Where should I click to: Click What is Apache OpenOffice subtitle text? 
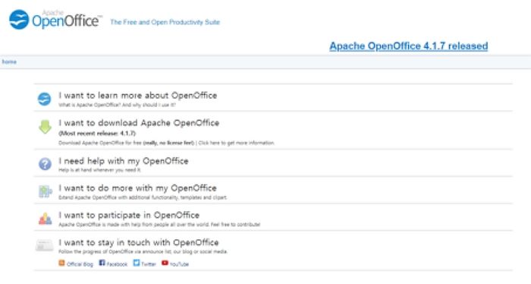tap(117, 105)
